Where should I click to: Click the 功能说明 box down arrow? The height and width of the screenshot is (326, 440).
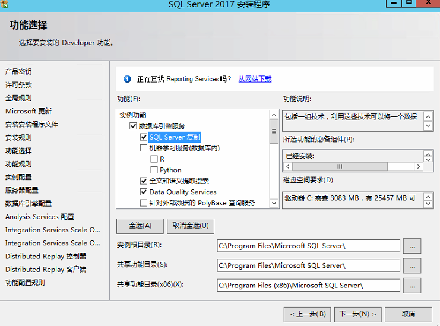pyautogui.click(x=428, y=126)
